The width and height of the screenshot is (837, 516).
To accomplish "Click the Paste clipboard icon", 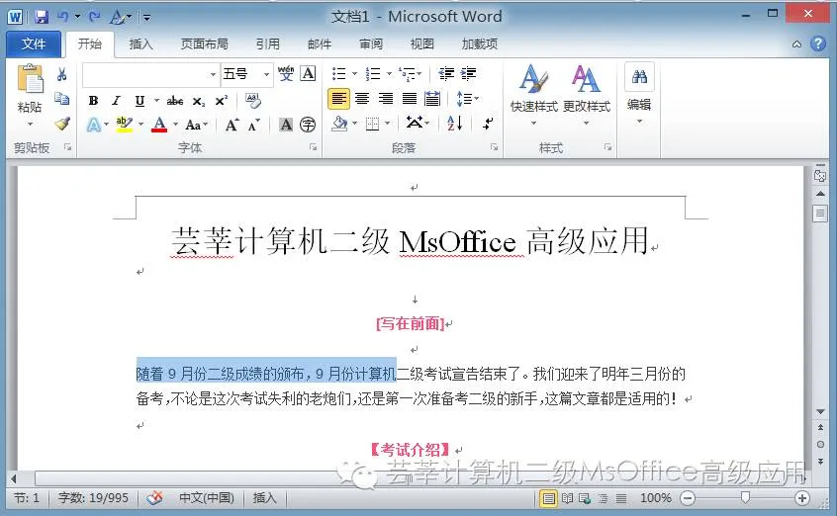I will click(31, 78).
